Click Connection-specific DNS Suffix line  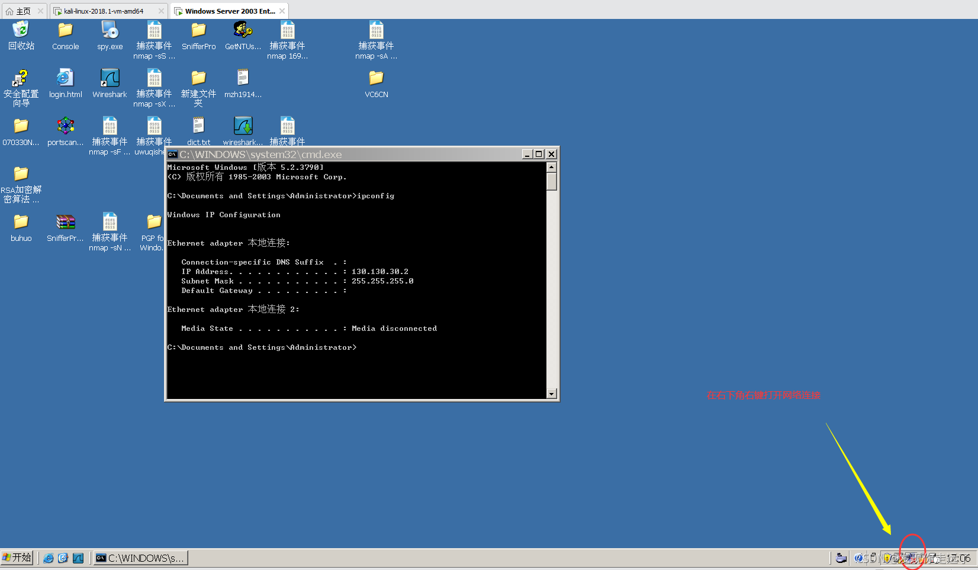point(264,262)
